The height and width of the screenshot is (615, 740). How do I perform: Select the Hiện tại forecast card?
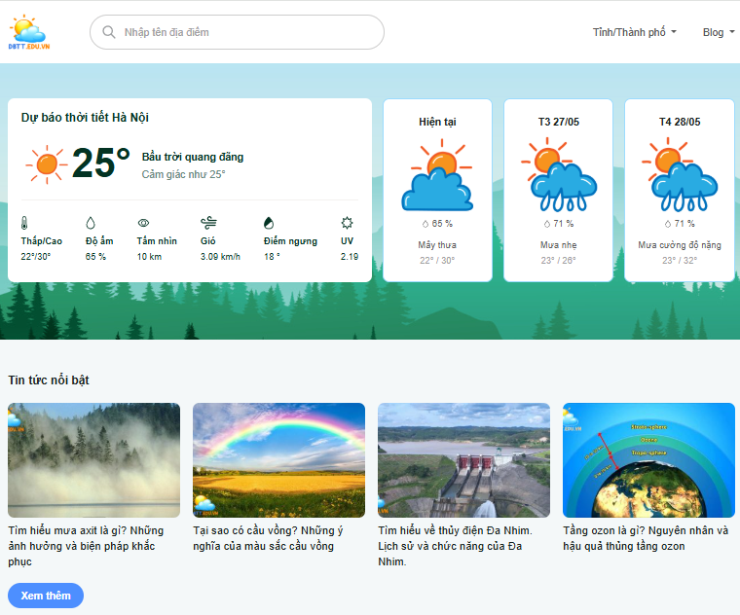[x=437, y=190]
